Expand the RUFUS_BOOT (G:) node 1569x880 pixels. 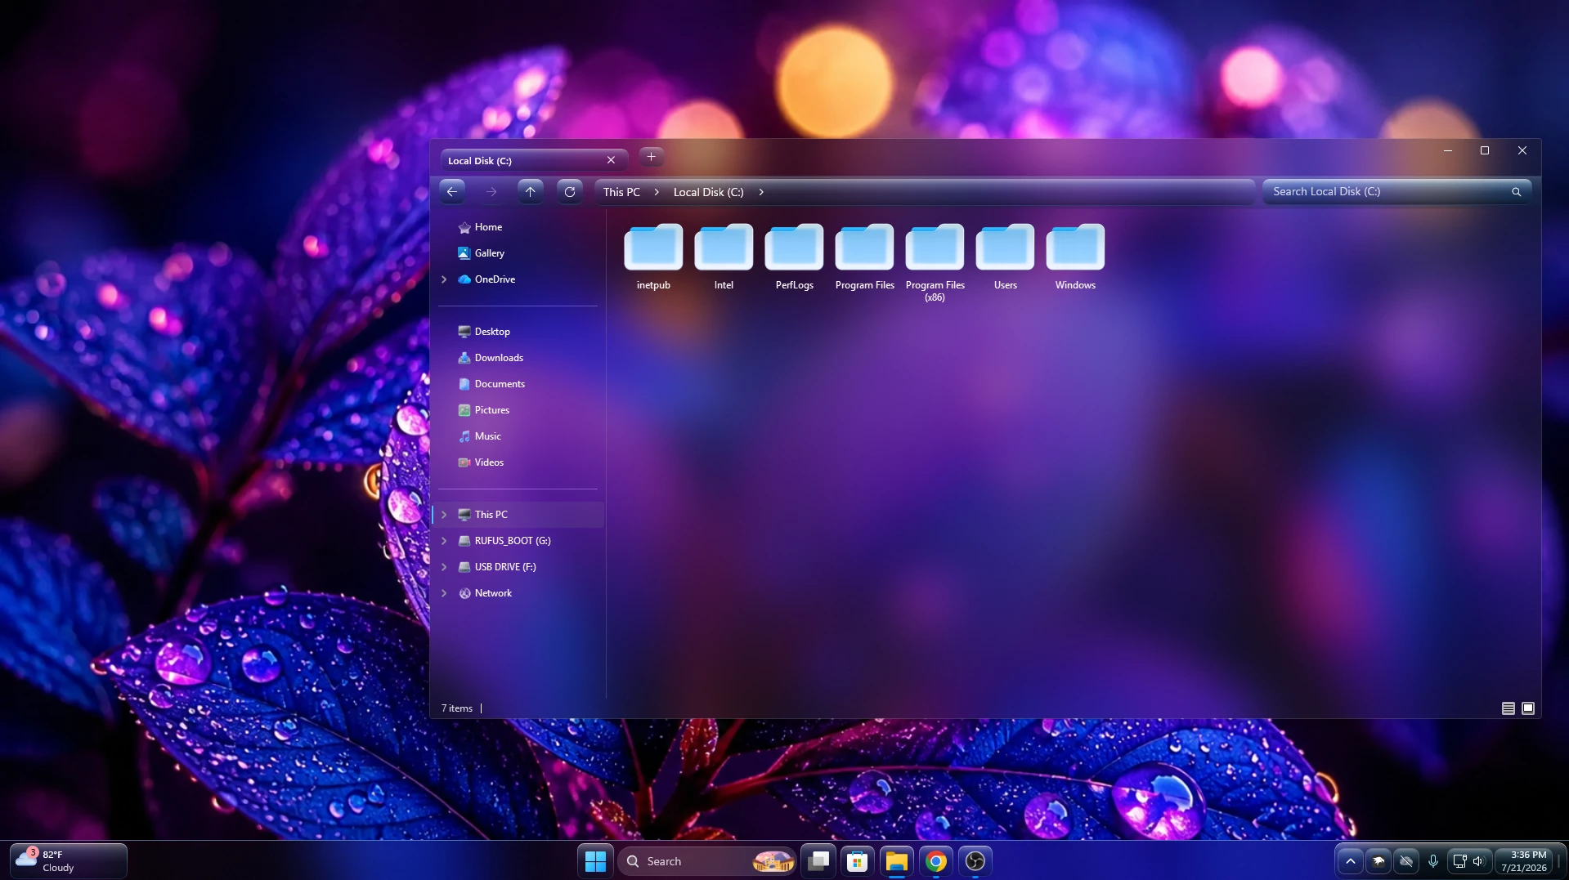[444, 541]
